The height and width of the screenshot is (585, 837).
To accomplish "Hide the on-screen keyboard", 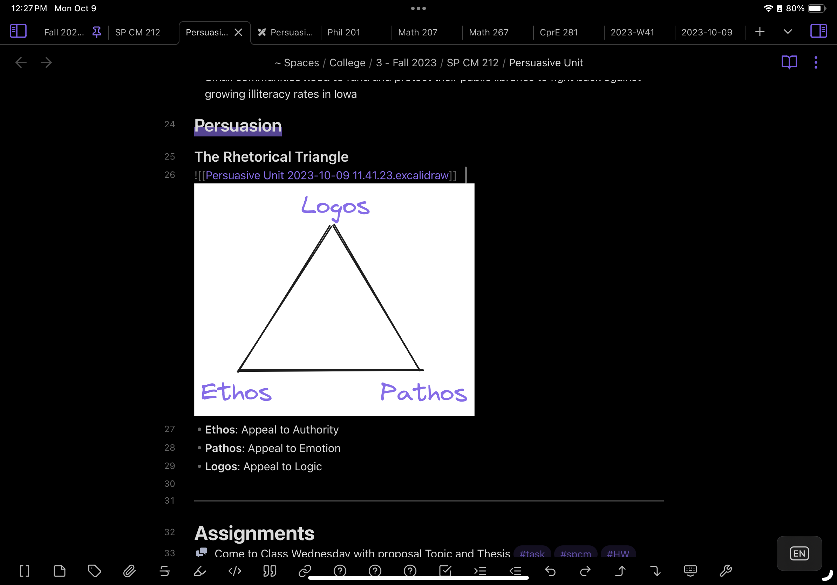I will 691,571.
